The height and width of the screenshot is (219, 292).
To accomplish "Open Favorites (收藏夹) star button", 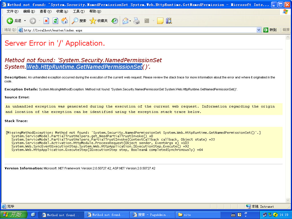I will tap(99, 21).
